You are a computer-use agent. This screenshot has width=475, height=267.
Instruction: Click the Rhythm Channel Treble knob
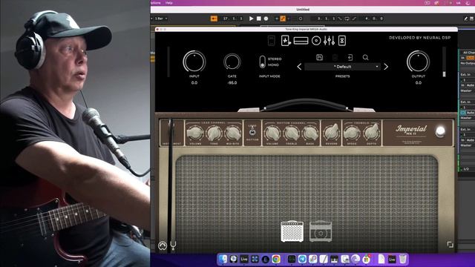tap(292, 133)
